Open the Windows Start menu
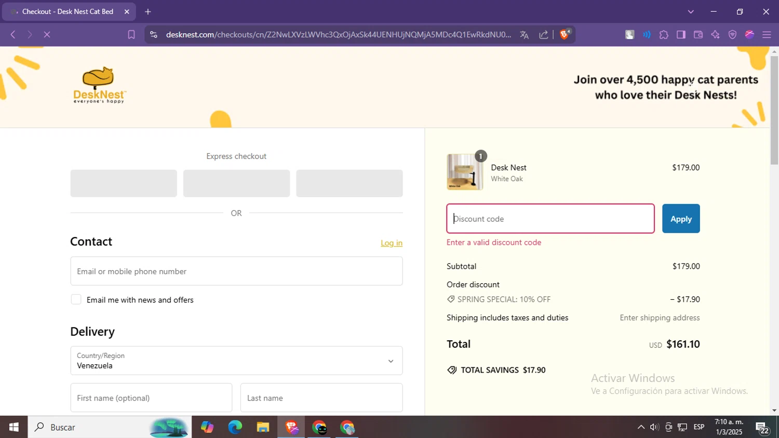 point(14,427)
